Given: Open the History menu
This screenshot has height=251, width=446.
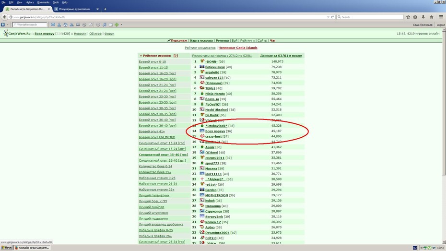Looking at the screenshot, I should pos(30,2).
